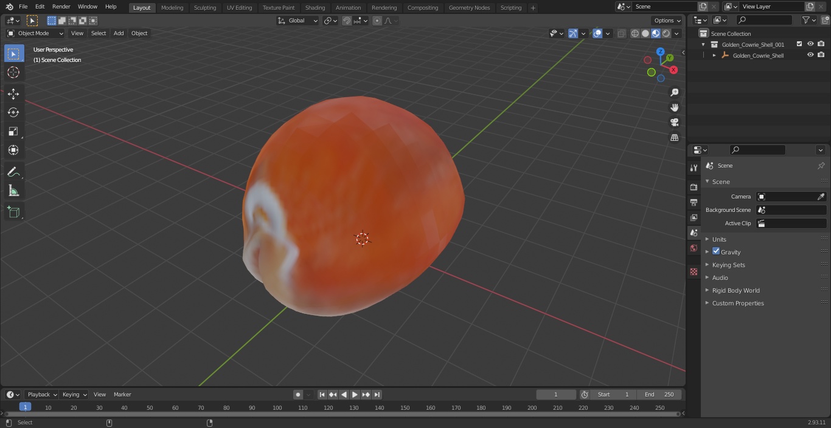Expand Golden_Cowrie_Shell object in outliner
The image size is (831, 428).
coord(714,55)
